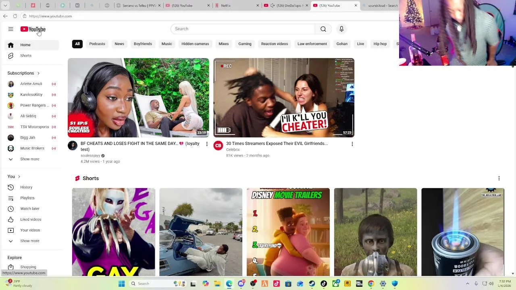Reload the page in browser
516x290 pixels.
(x=15, y=16)
